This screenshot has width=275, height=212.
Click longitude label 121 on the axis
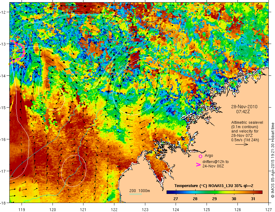pyautogui.click(x=83, y=210)
